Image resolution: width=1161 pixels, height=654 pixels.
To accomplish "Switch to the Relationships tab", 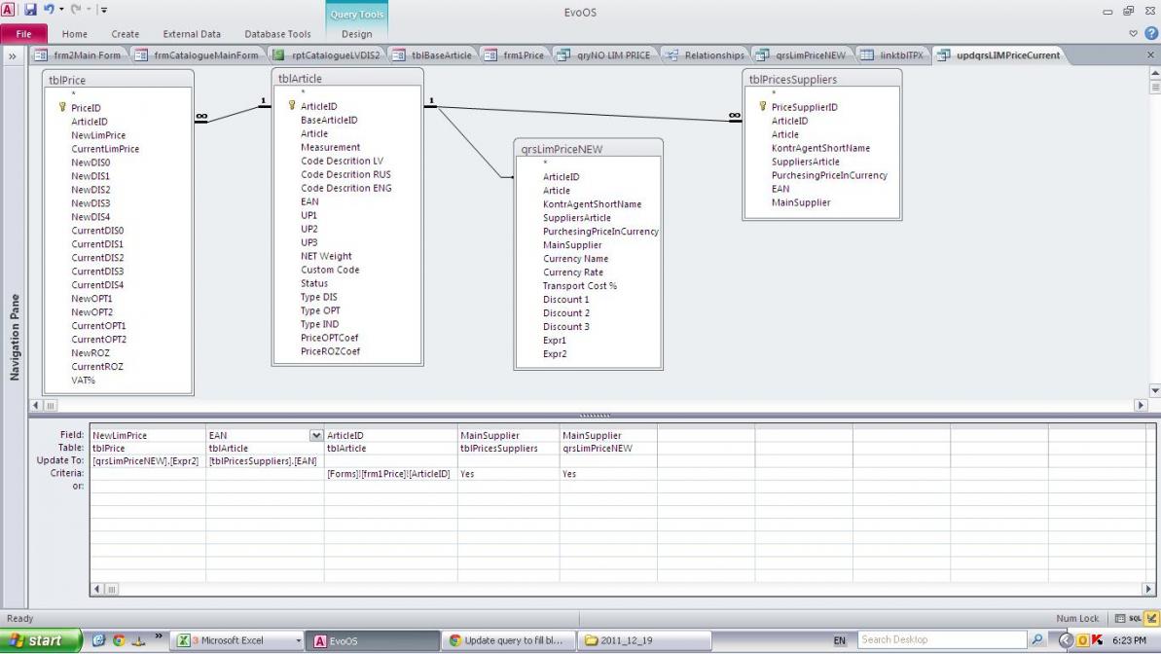I will (x=706, y=55).
